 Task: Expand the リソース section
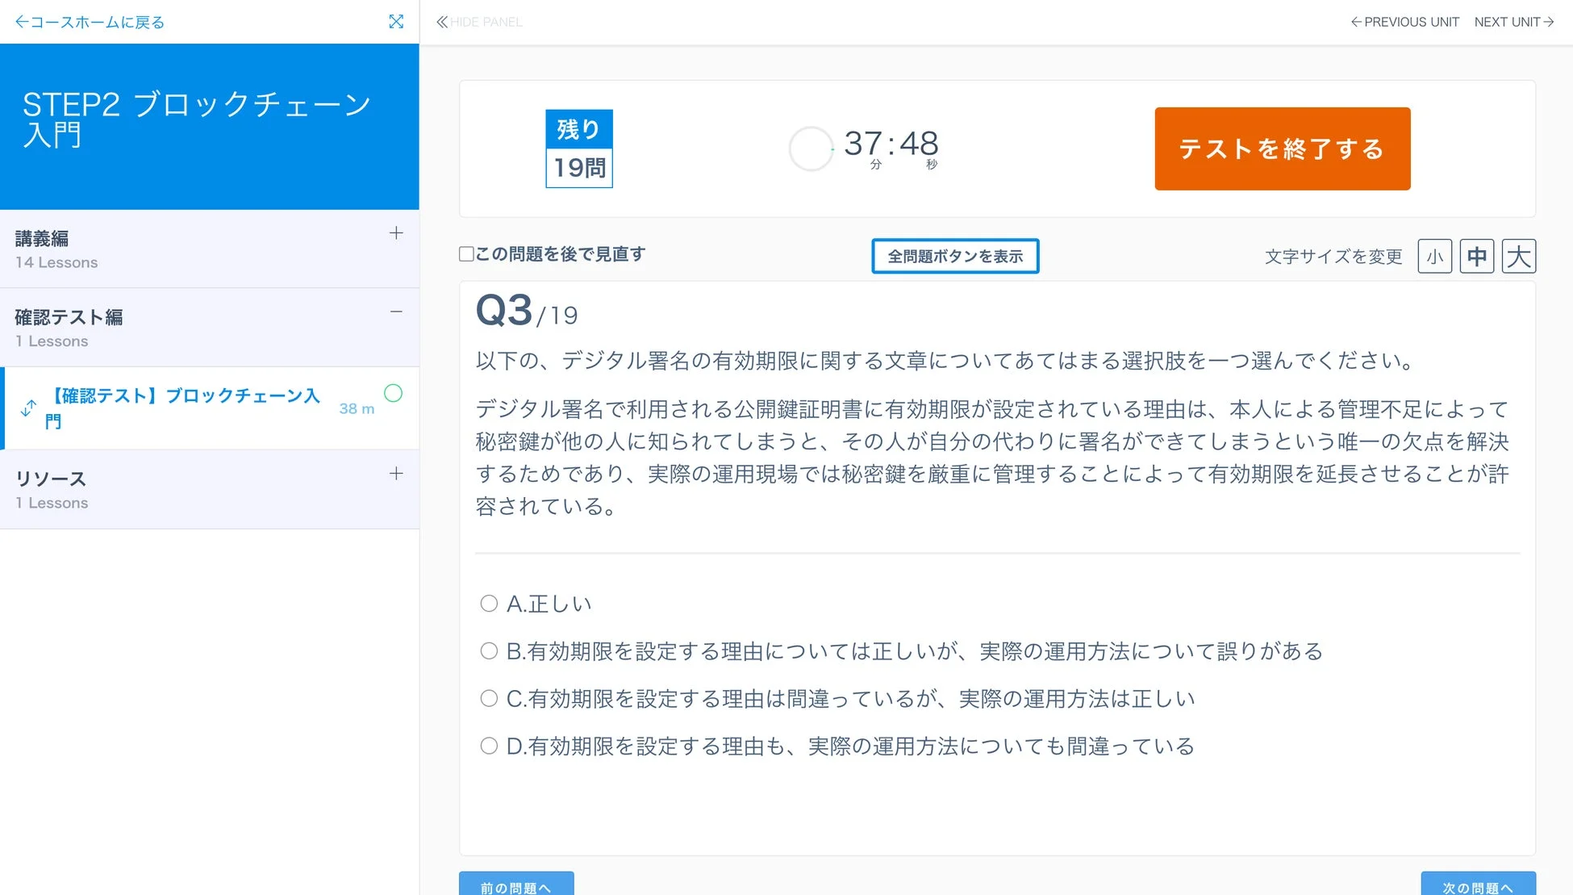(x=396, y=474)
